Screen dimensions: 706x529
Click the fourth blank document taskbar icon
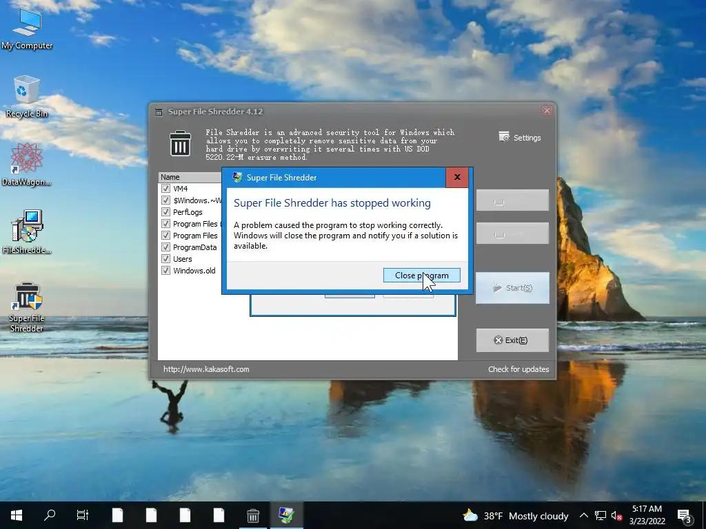[219, 515]
